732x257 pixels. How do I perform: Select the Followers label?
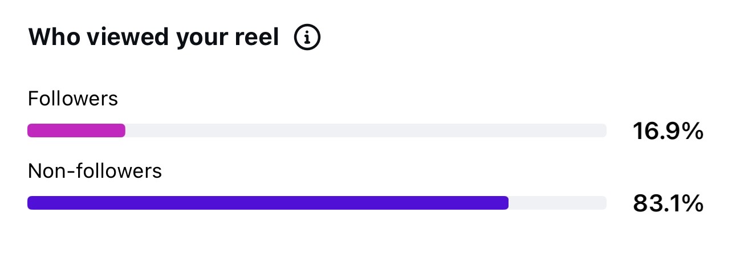click(x=73, y=99)
